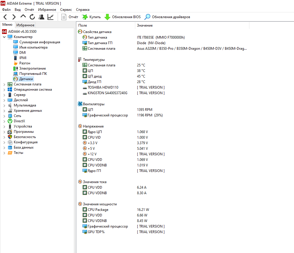This screenshot has height=253, width=294.
Task: Open the Справка menu in the menu bar
Action: 83,10
